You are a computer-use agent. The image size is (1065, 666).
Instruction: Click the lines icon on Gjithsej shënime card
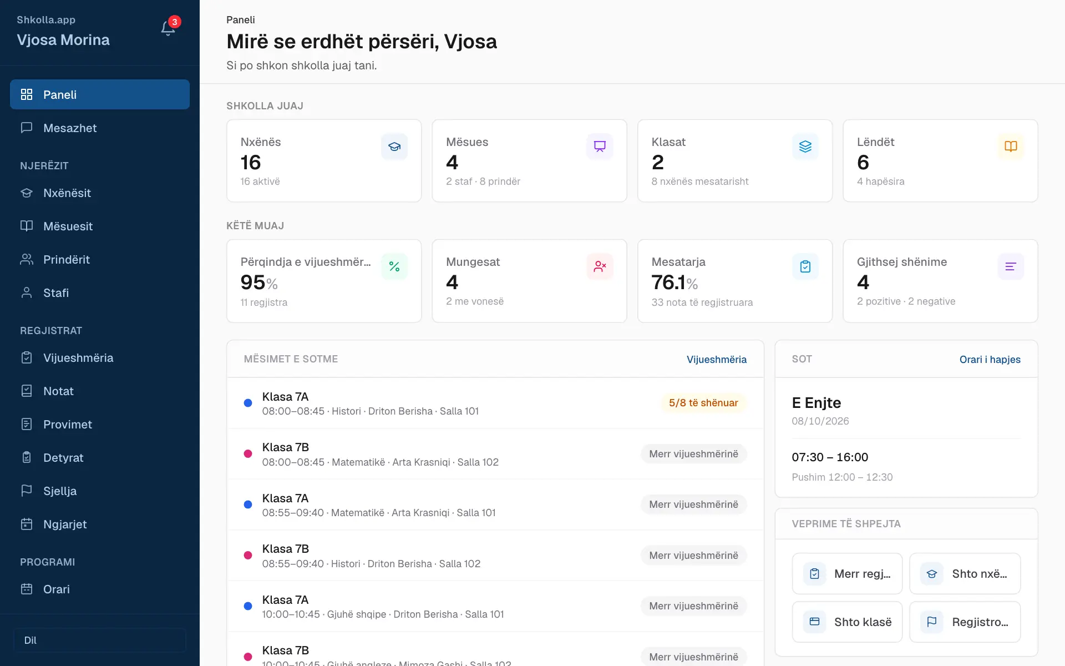tap(1011, 266)
